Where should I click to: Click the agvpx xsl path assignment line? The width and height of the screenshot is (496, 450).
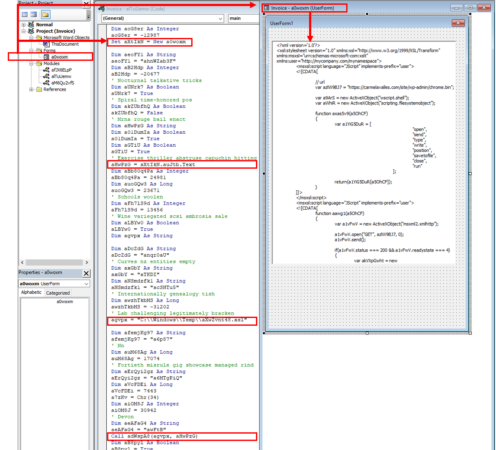[179, 320]
